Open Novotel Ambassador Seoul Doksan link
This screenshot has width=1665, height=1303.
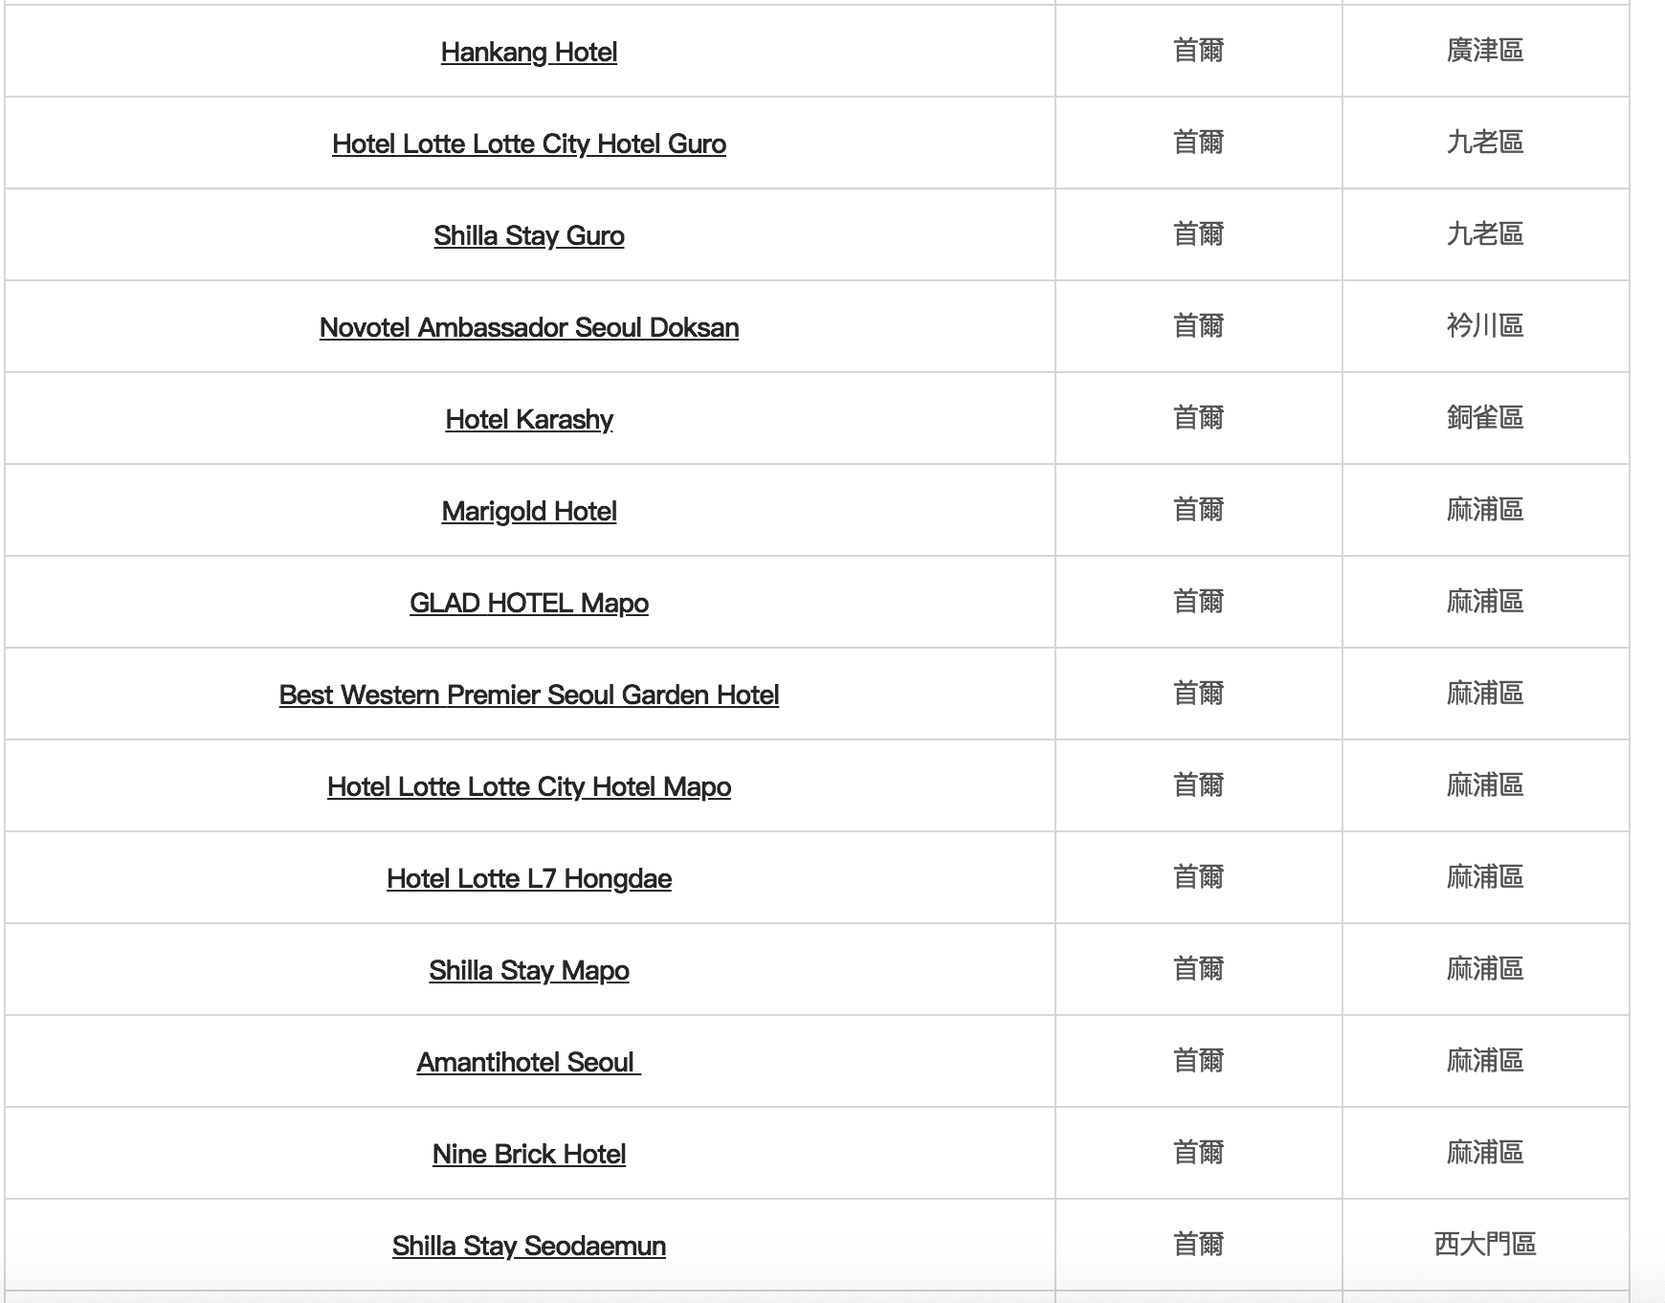(x=528, y=327)
